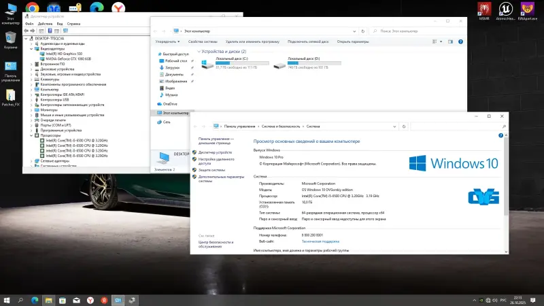The image size is (544, 306).
Task: Open Chrome from the desktop icons
Action: tap(32, 7)
